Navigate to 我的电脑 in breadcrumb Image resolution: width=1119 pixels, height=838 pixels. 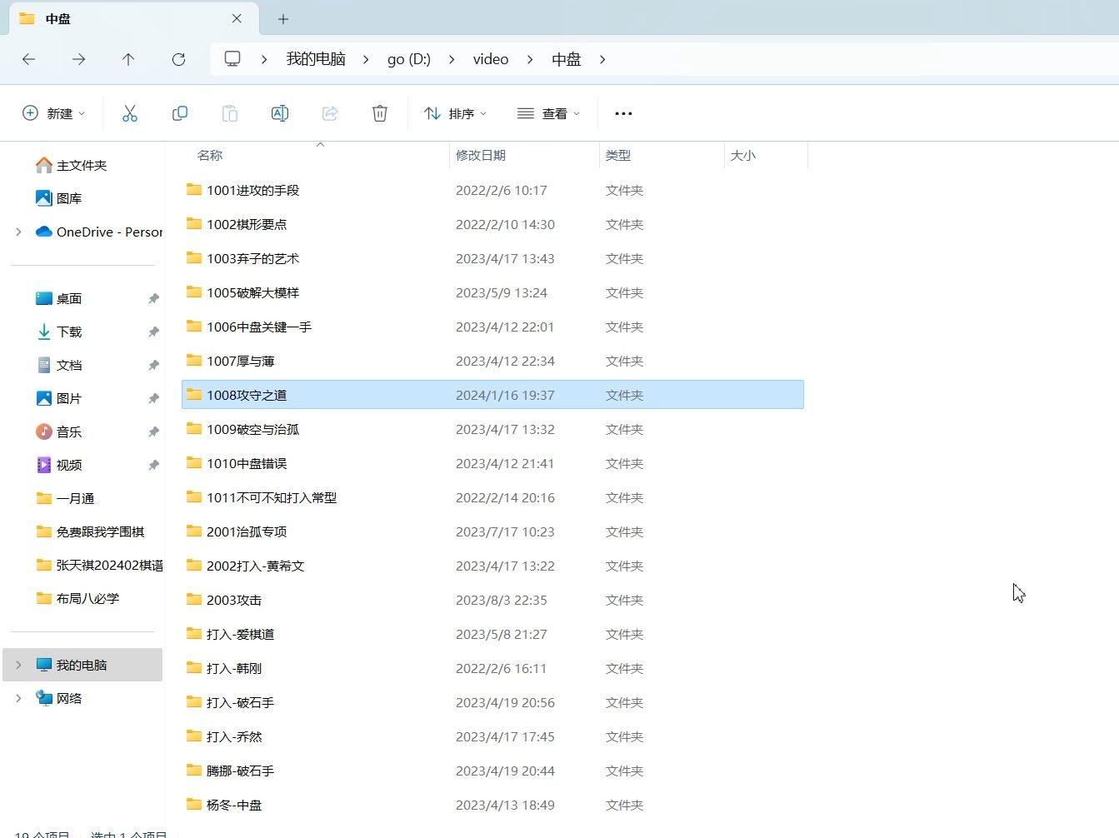click(316, 59)
